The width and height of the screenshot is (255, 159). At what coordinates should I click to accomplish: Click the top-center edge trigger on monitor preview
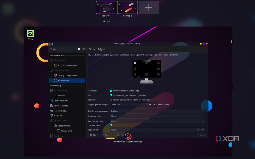click(147, 63)
